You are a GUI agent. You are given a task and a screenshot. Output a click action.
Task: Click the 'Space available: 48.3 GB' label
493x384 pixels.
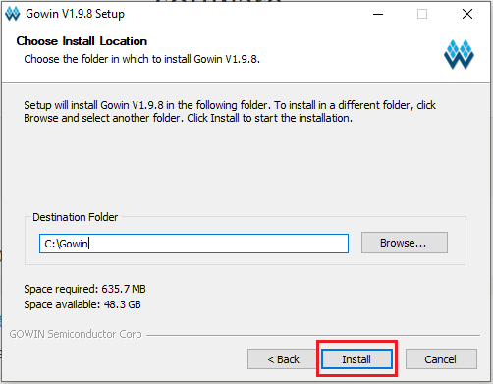coord(82,304)
